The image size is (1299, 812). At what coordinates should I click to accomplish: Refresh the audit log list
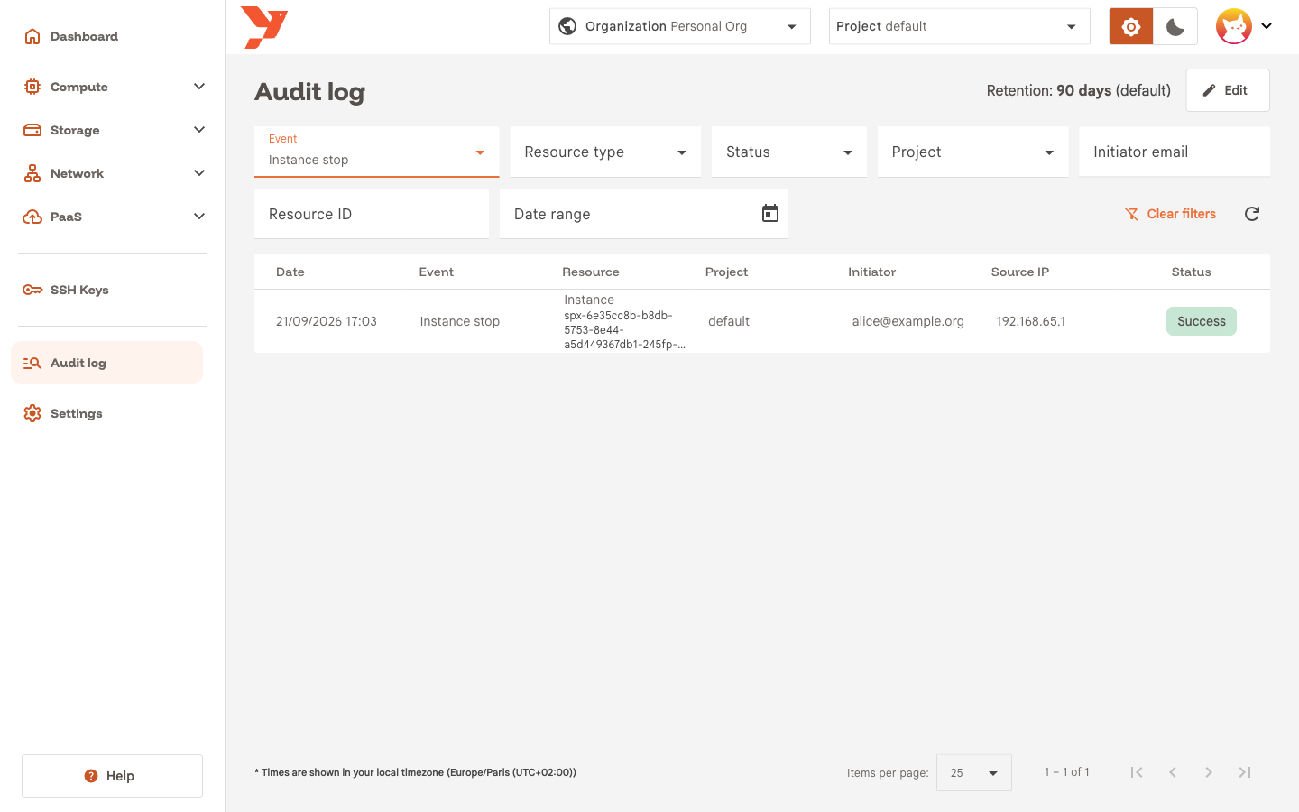pos(1252,214)
